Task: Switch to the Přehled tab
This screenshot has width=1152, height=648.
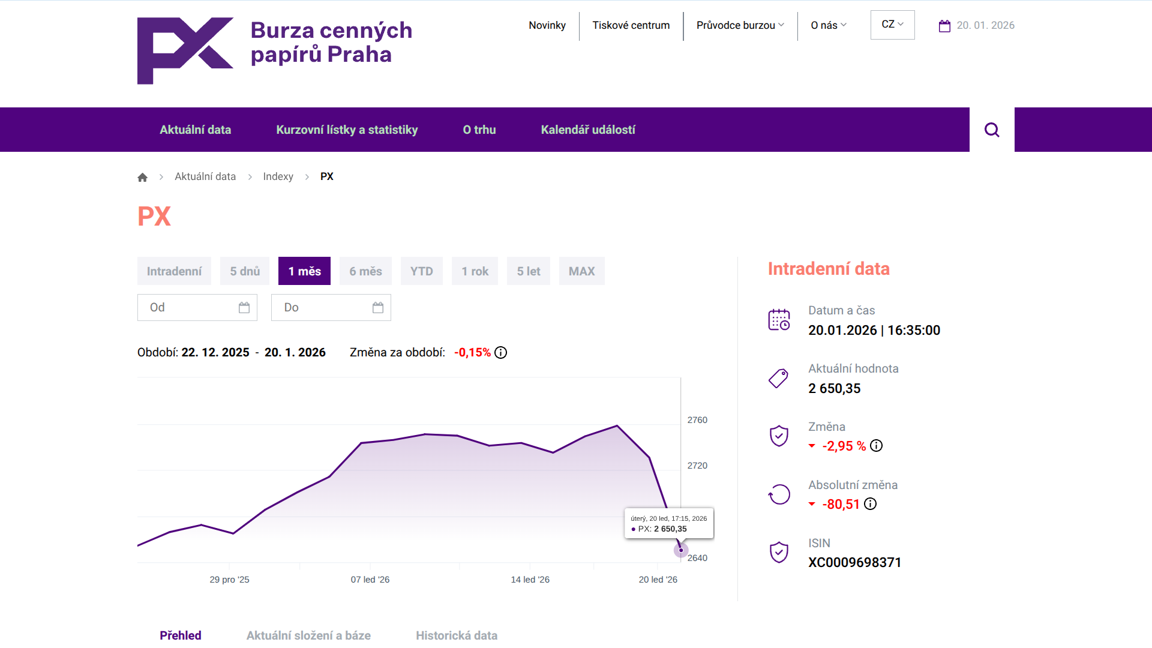Action: click(x=181, y=635)
